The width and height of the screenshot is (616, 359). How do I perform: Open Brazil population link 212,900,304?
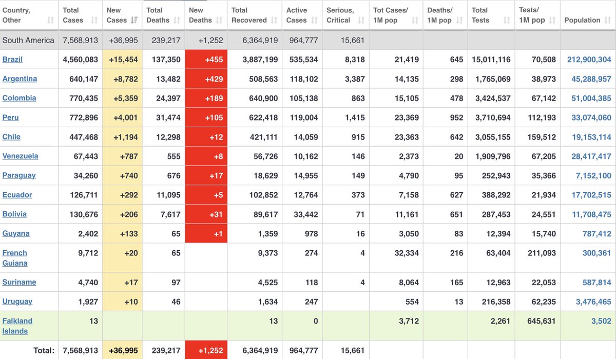(x=589, y=59)
